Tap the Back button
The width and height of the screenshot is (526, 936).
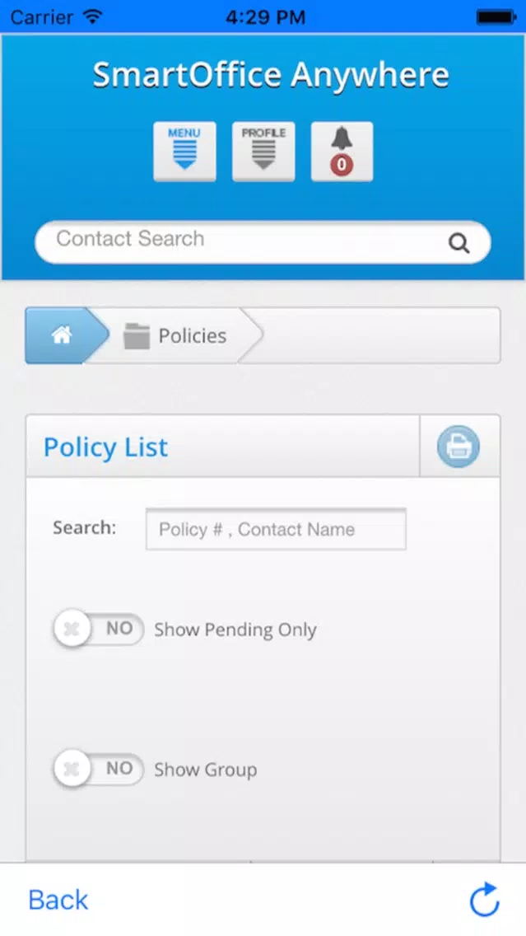point(58,900)
